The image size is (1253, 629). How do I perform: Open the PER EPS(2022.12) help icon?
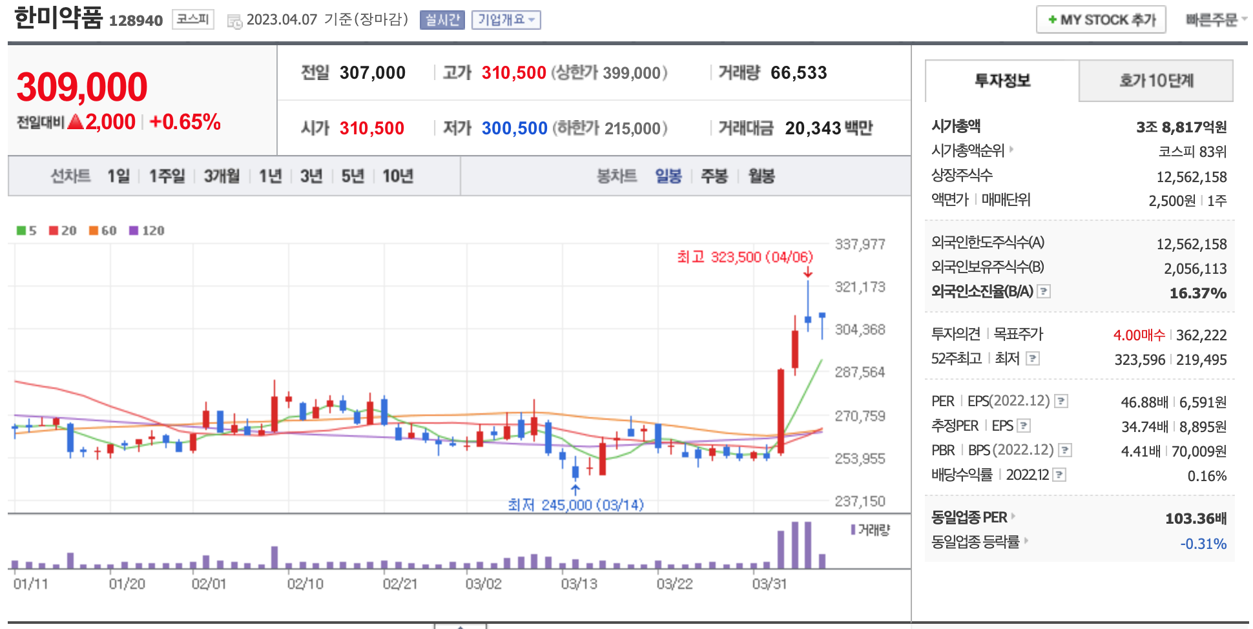coord(1061,401)
